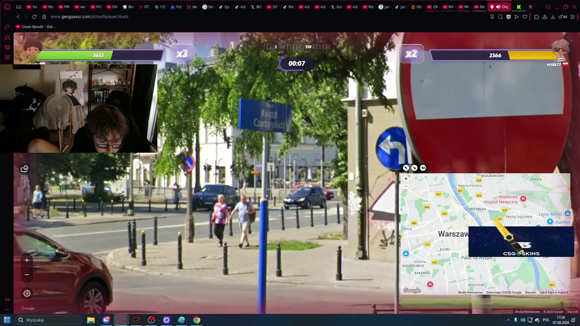Screen dimensions: 580x326
Task: Take a snapshot with the capture icon
Action: [500, 17]
